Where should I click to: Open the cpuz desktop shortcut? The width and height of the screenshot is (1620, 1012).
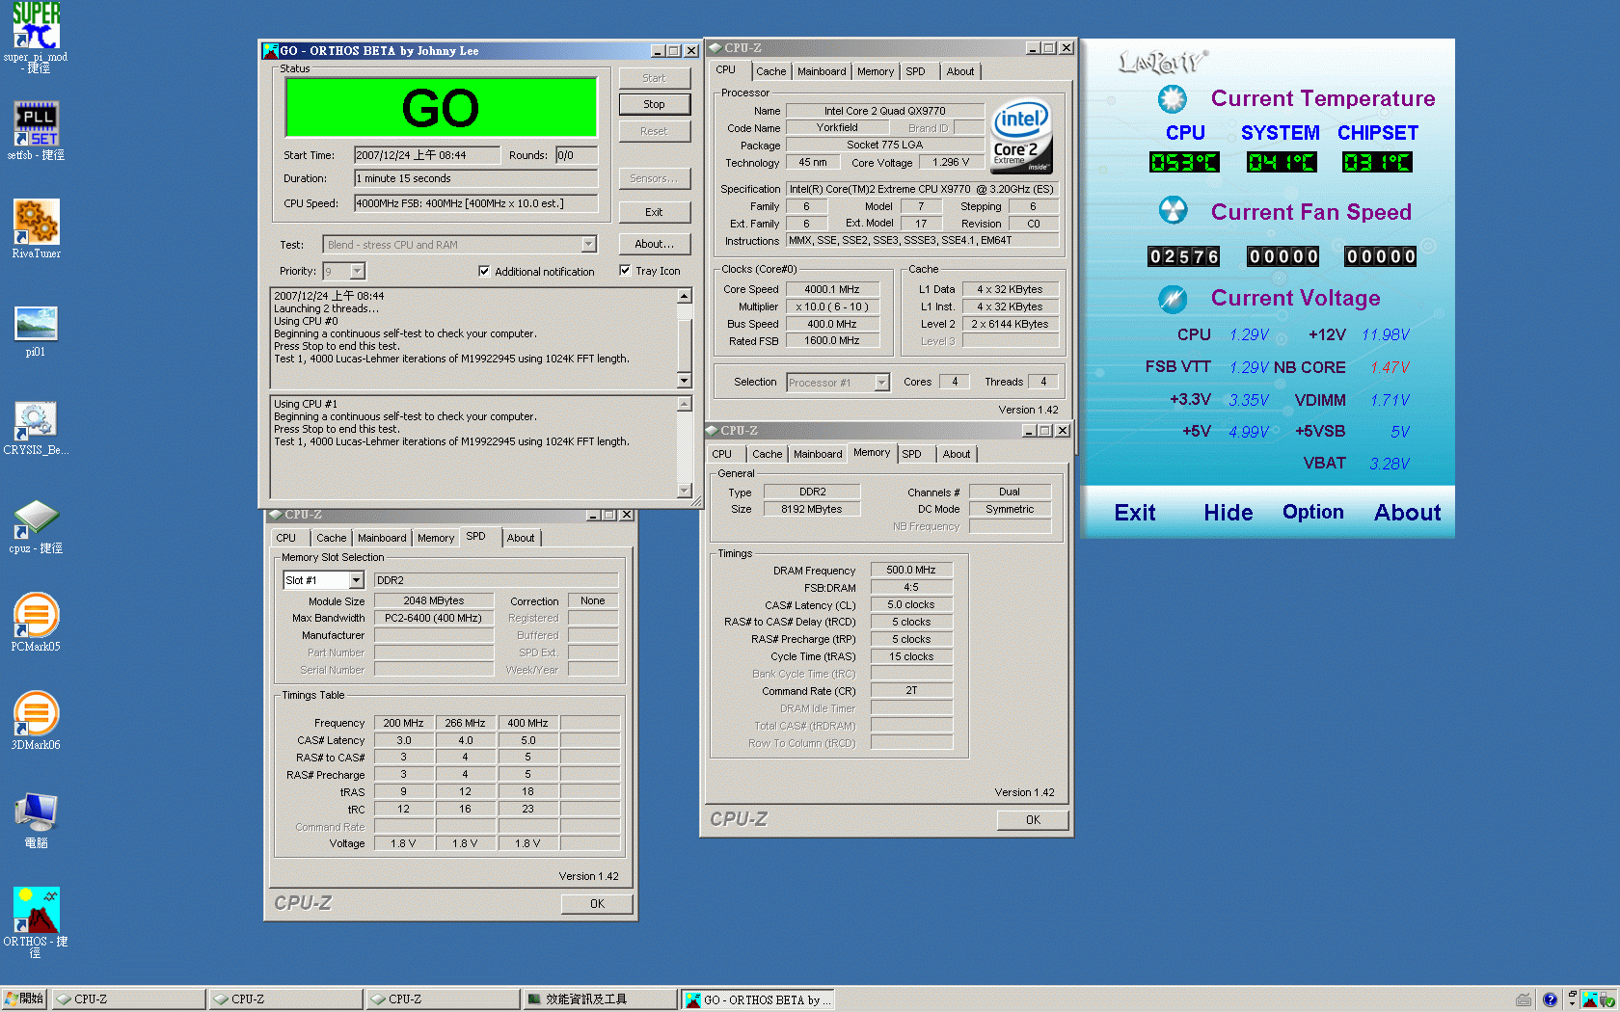click(36, 526)
